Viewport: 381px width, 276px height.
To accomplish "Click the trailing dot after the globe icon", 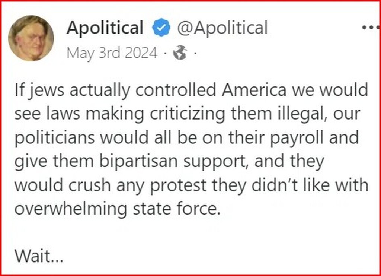I will (195, 54).
